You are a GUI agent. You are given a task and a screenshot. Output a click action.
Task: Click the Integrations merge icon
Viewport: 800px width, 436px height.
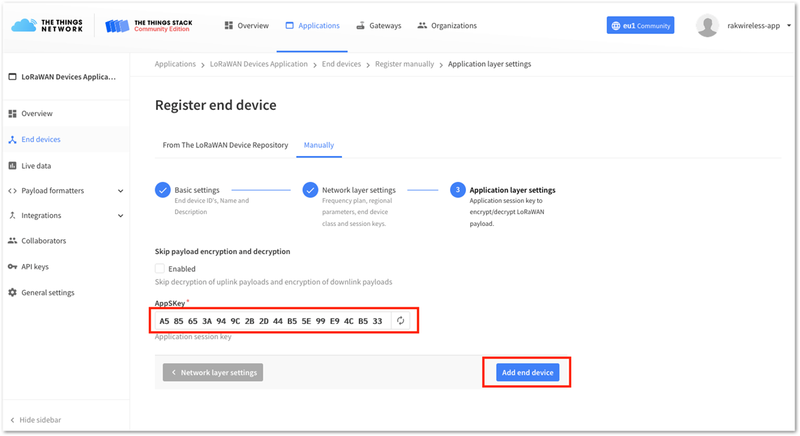pyautogui.click(x=12, y=215)
